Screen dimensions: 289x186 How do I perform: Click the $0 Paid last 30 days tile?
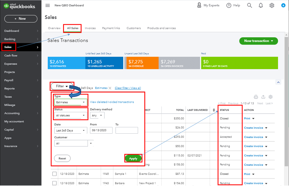[x=240, y=63]
